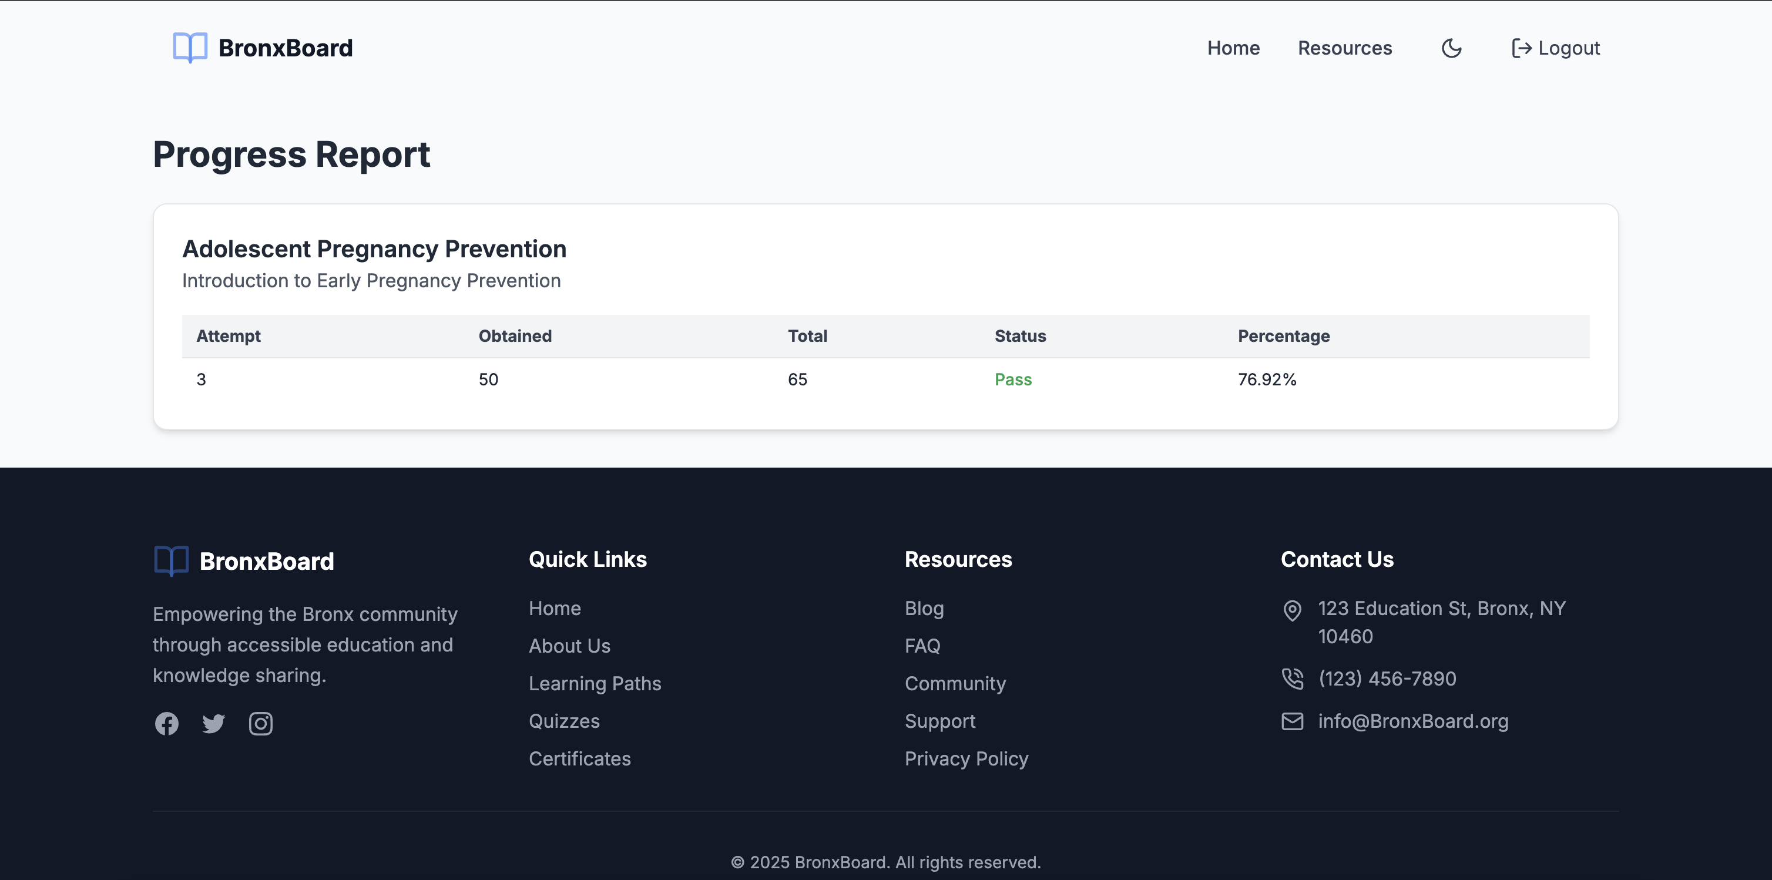Screen dimensions: 1772x880
Task: Click the Logout button
Action: point(1555,48)
